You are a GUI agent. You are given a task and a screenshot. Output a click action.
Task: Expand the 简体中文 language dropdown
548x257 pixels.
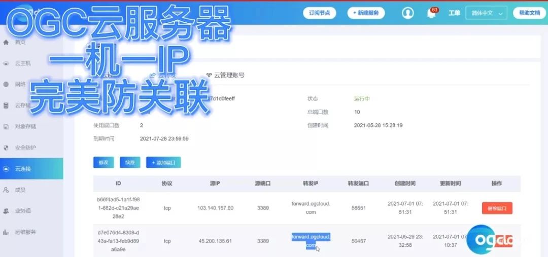coord(486,13)
